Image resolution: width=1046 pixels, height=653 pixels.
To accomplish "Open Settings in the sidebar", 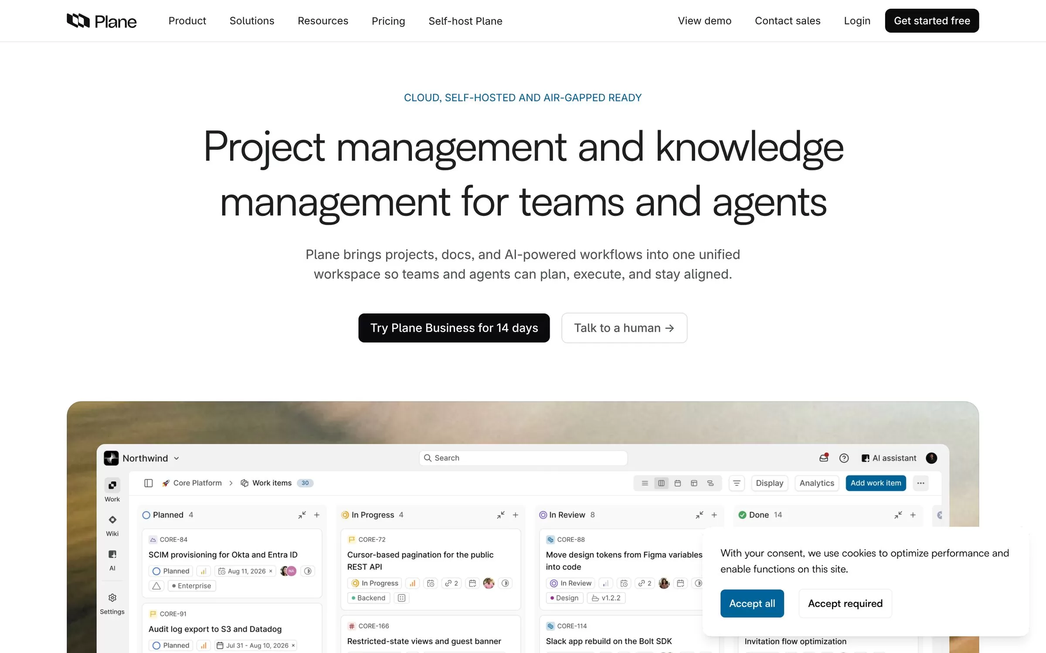I will (x=112, y=603).
